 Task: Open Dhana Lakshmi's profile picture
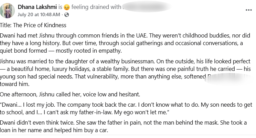tap(8, 10)
